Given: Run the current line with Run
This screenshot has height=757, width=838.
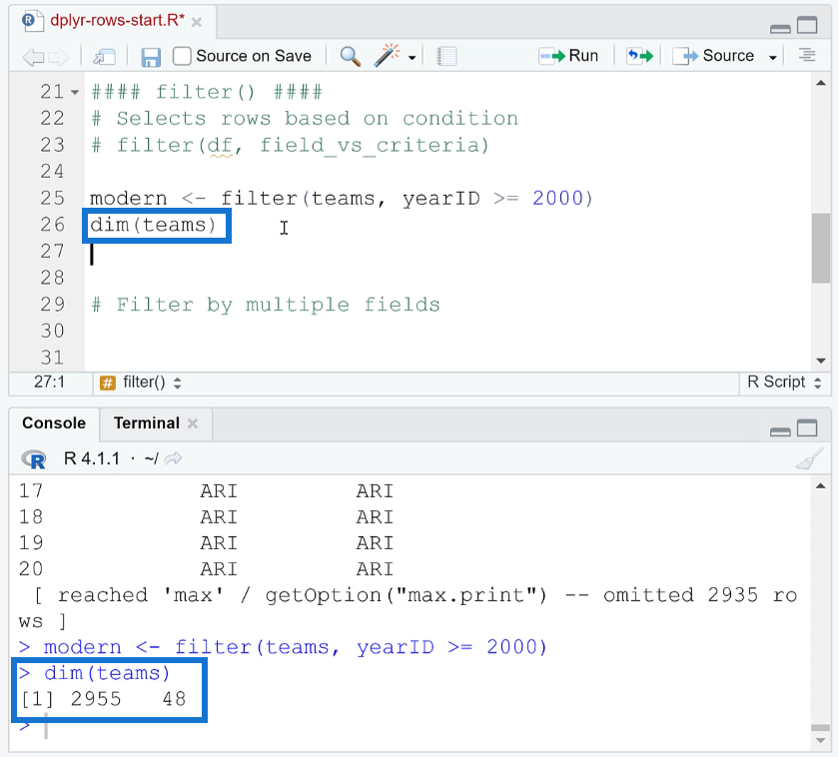Looking at the screenshot, I should [568, 56].
